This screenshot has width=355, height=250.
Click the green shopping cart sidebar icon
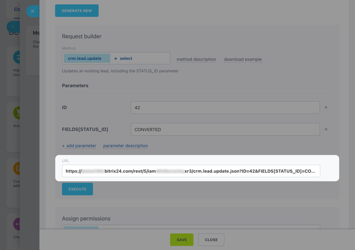click(17, 113)
